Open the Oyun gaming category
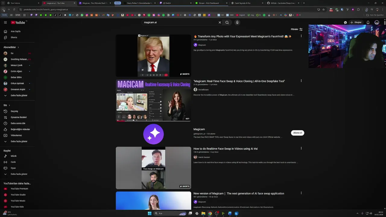The image size is (386, 217). click(13, 168)
